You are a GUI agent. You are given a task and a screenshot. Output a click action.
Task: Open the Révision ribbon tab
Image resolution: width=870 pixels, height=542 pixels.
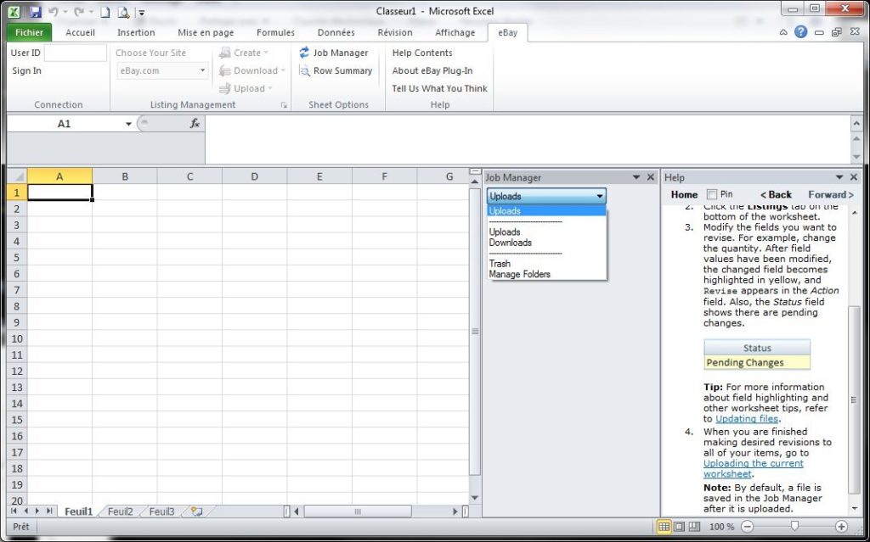click(x=395, y=33)
